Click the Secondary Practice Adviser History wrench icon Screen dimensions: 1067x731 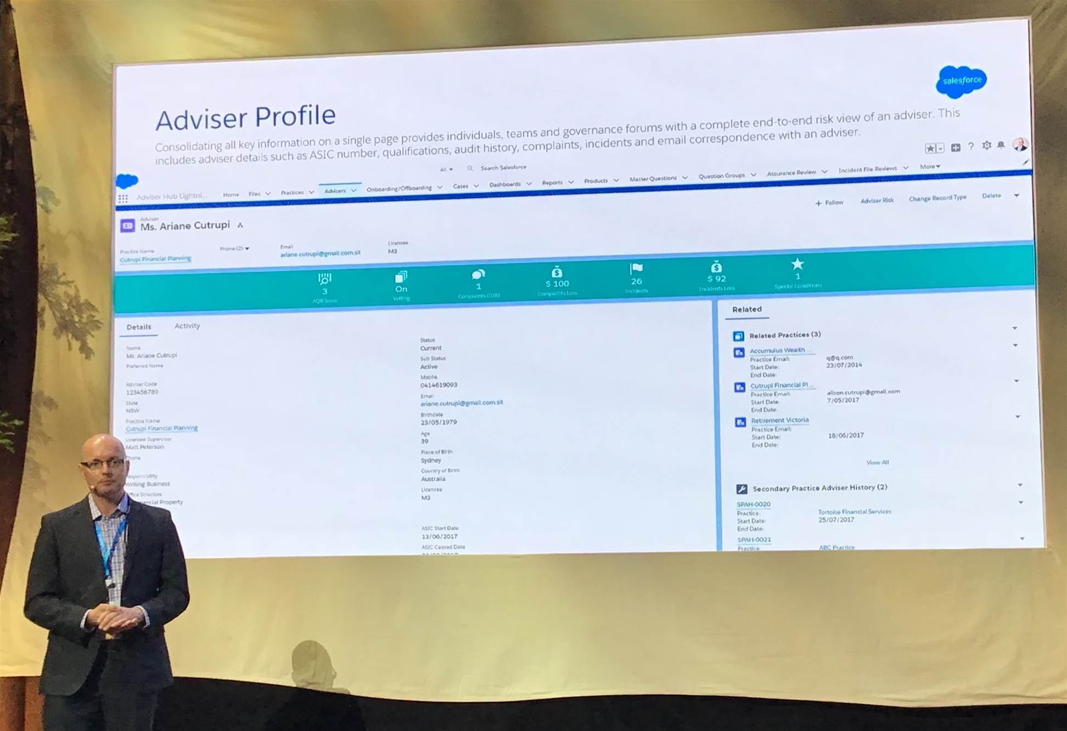[x=742, y=489]
